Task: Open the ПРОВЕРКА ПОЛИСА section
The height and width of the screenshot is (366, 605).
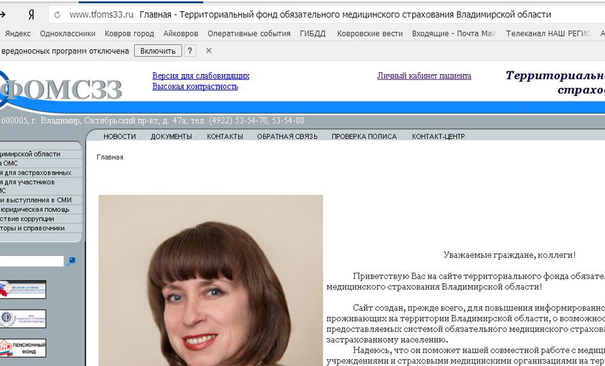Action: point(363,136)
